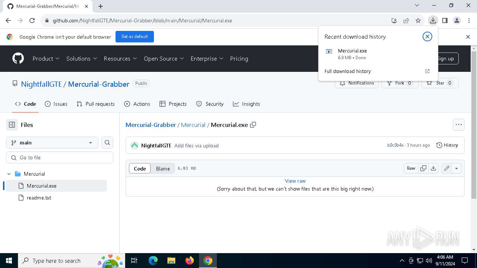This screenshot has width=477, height=268.
Task: Switch to the Issues tab
Action: point(56,104)
